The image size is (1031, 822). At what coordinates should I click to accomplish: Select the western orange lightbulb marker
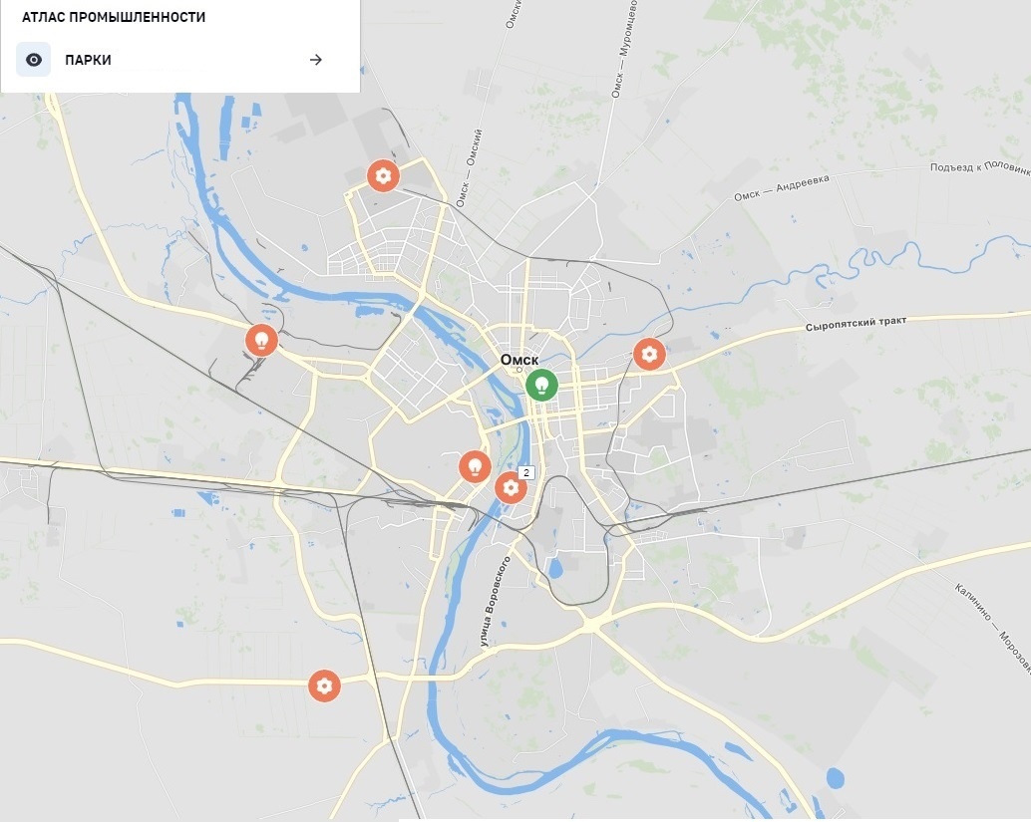[261, 341]
